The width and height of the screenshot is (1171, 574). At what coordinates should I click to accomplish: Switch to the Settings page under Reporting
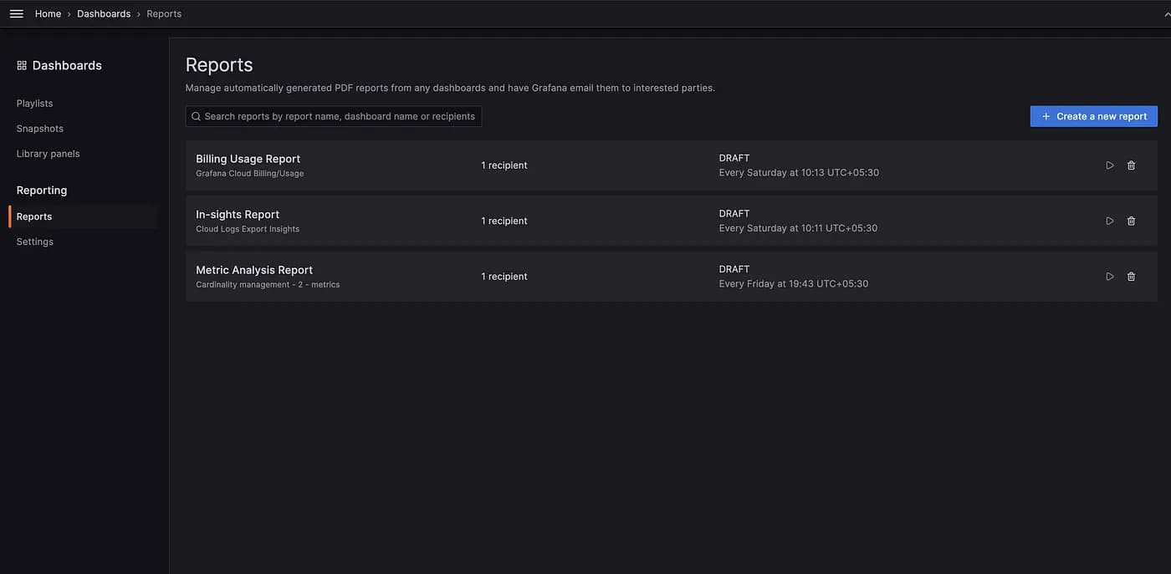(x=35, y=241)
